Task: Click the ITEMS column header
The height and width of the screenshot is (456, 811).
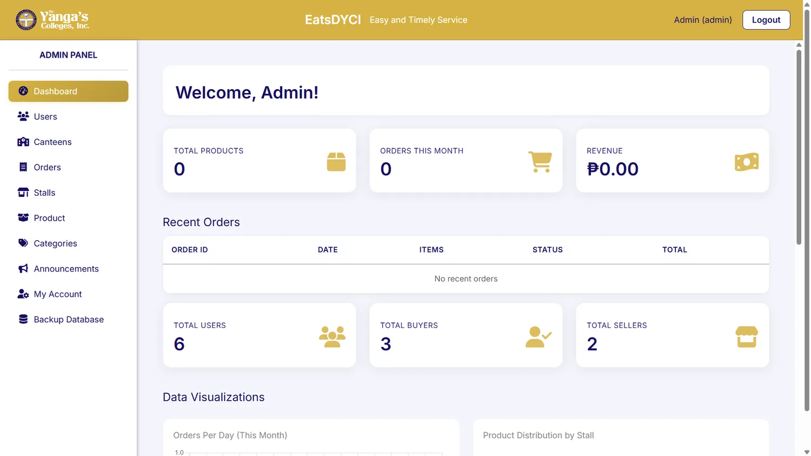Action: coord(431,250)
